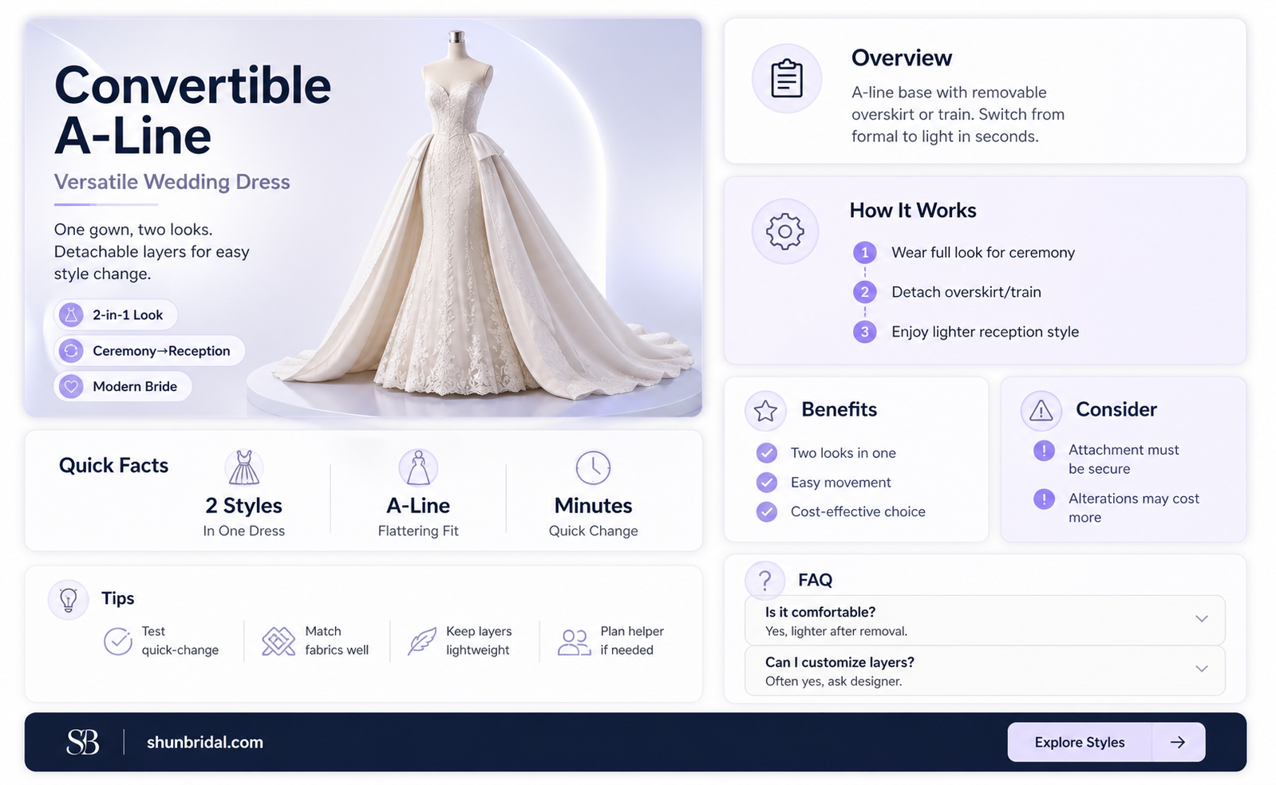The width and height of the screenshot is (1276, 785).
Task: Select the Ceremony→Reception tag label
Action: 161,351
